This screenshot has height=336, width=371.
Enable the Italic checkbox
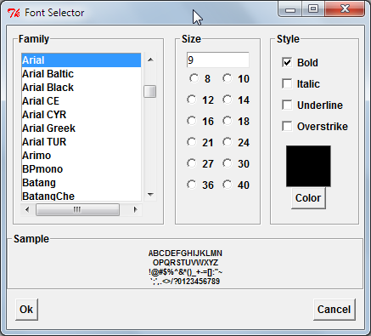click(x=287, y=83)
